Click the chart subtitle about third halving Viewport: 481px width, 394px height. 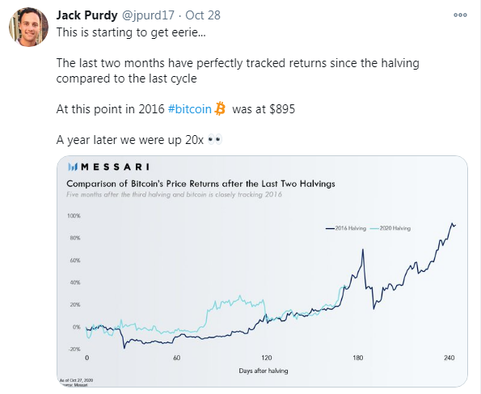click(x=174, y=194)
